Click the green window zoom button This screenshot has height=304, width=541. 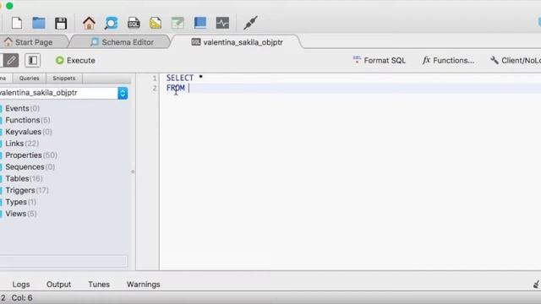click(9, 6)
